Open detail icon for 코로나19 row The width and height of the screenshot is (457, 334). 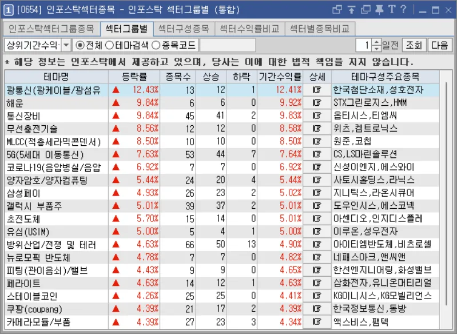(317, 167)
